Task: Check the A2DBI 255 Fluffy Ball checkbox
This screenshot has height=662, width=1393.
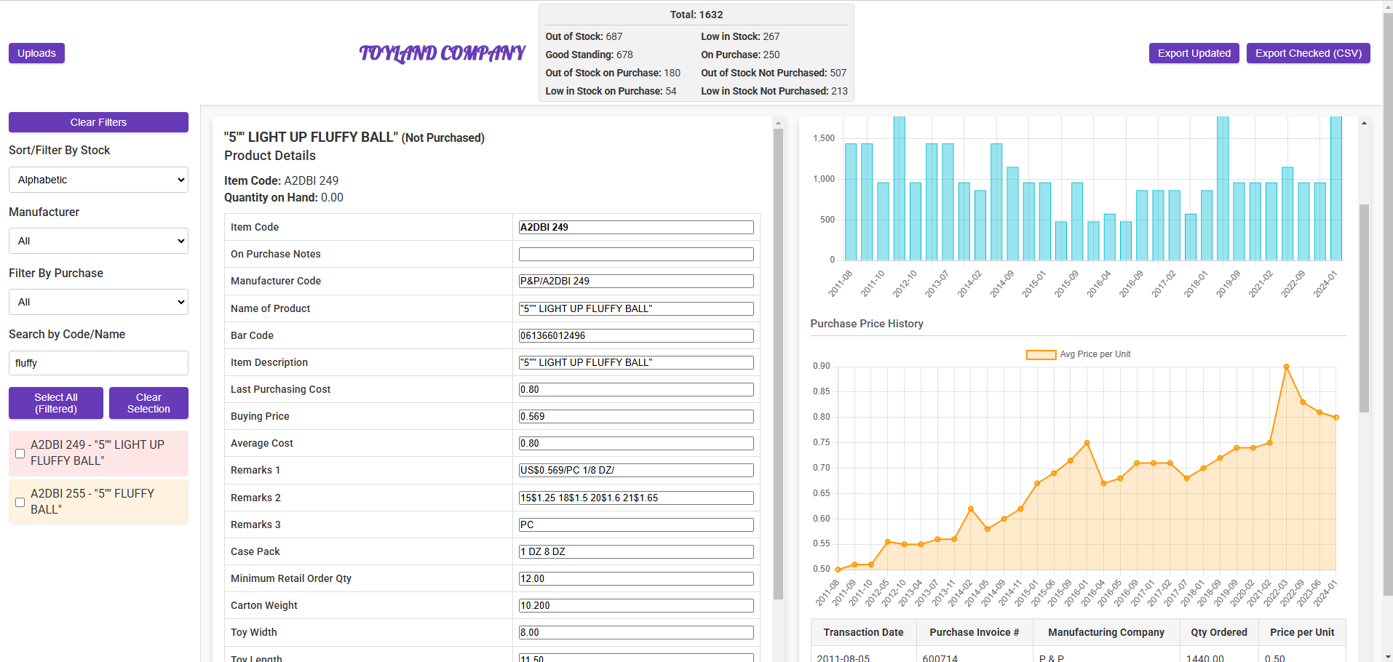Action: 20,502
